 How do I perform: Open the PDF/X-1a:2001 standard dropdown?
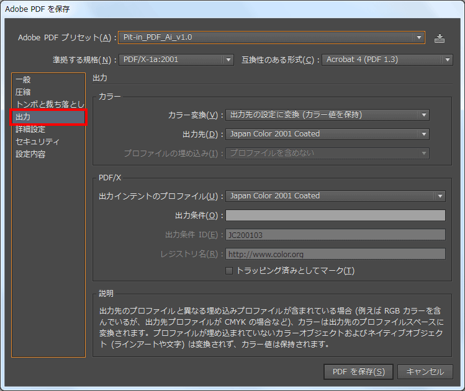tap(176, 60)
